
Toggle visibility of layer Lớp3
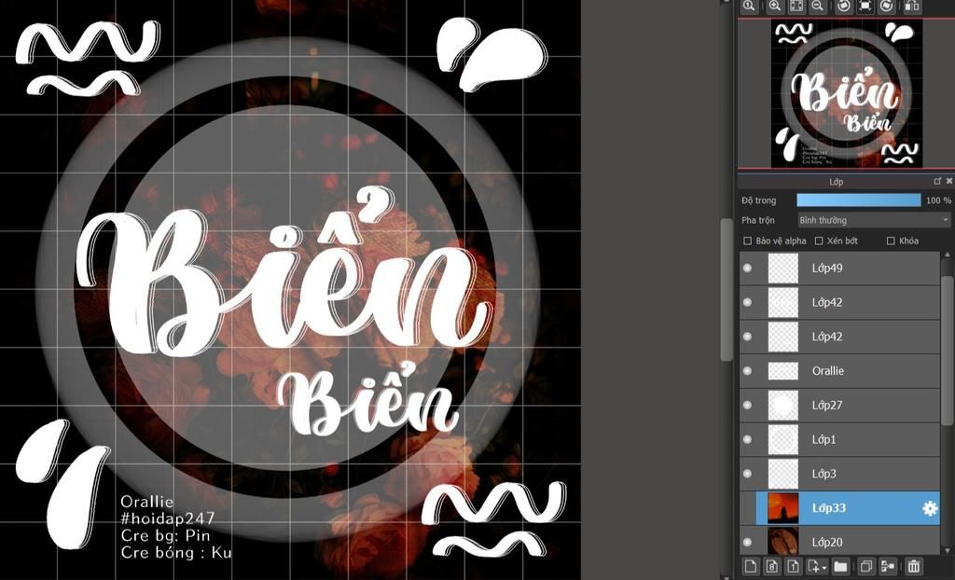pyautogui.click(x=747, y=474)
